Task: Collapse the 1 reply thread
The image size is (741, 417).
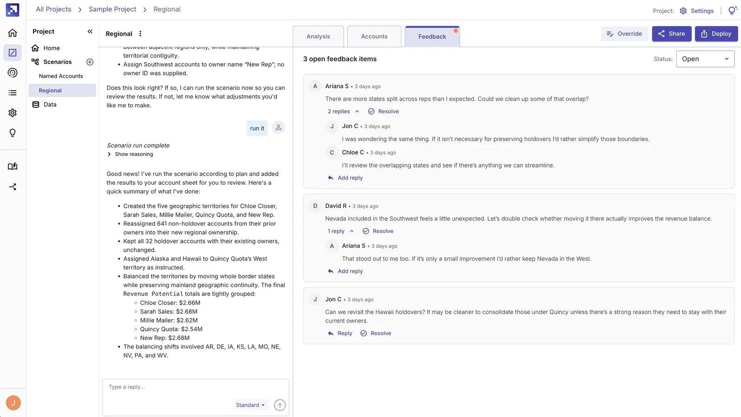Action: [x=340, y=231]
